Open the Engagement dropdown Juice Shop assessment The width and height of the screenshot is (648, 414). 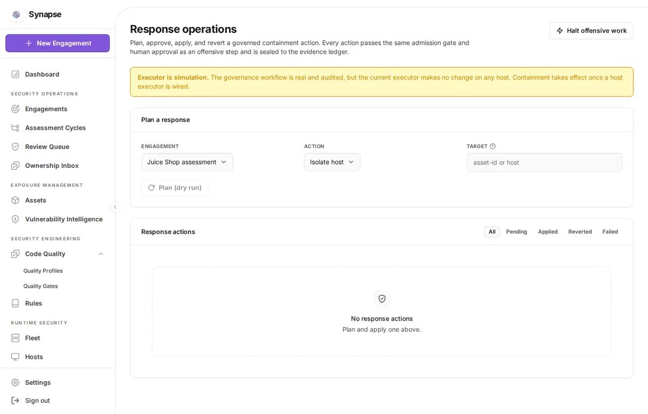[187, 162]
